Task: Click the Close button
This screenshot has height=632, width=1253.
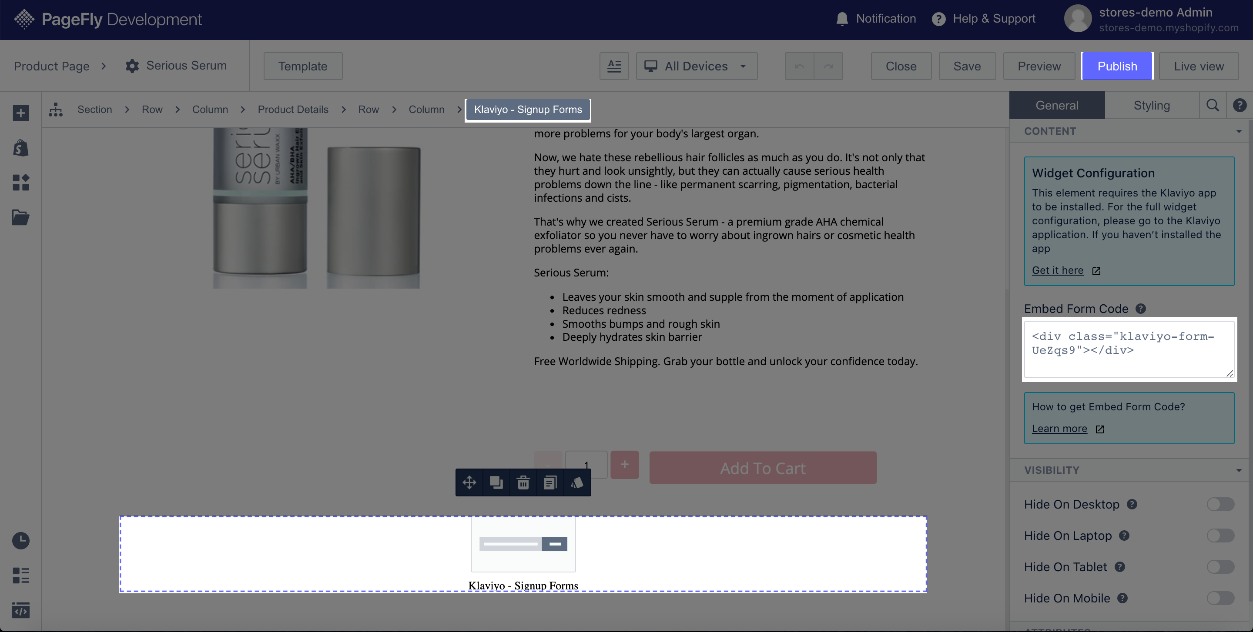Action: pyautogui.click(x=901, y=66)
